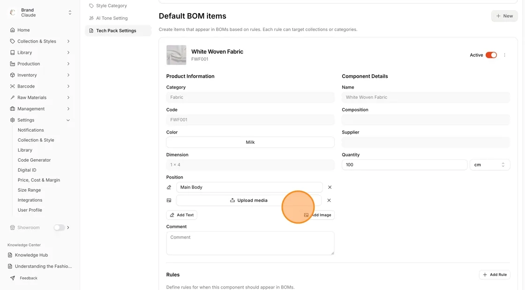Toggle the Showroom switch
The width and height of the screenshot is (525, 290).
(x=59, y=227)
